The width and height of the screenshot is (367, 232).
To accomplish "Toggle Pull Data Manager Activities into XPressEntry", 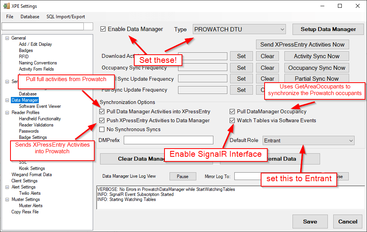I will 102,112.
